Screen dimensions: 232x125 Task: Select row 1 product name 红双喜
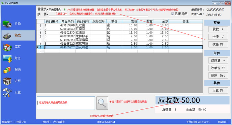click(83, 25)
